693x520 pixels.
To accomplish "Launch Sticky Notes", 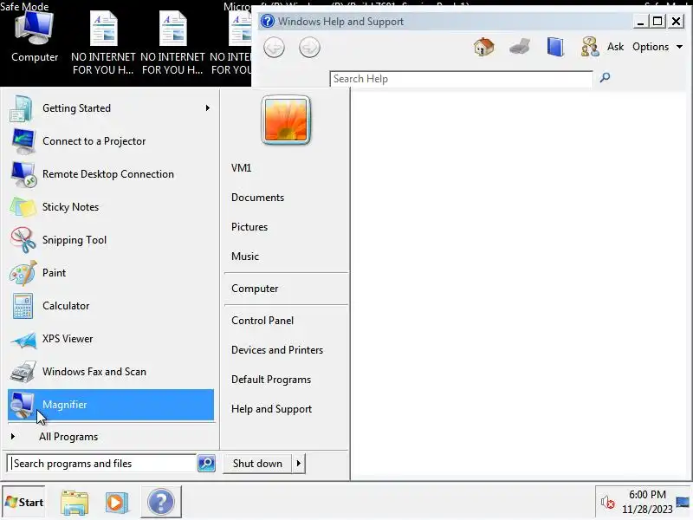I will (111, 207).
